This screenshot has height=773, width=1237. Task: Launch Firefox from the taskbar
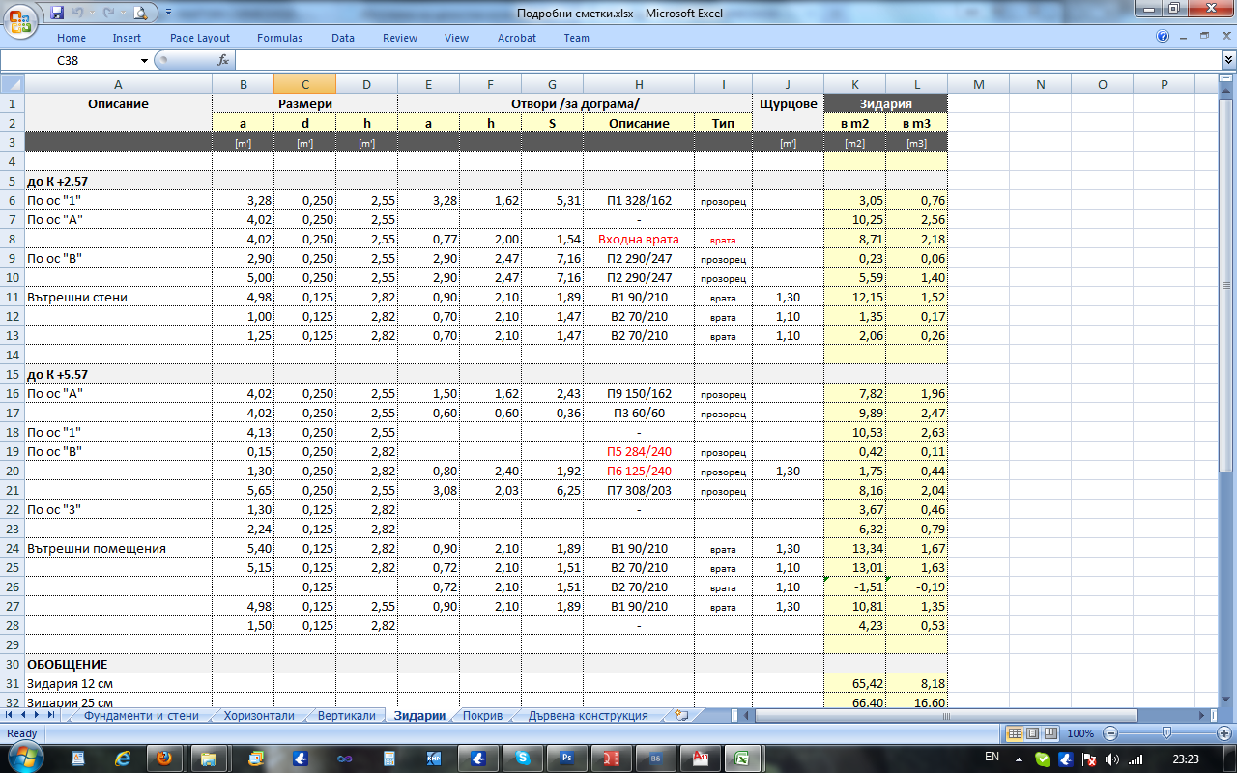click(163, 758)
